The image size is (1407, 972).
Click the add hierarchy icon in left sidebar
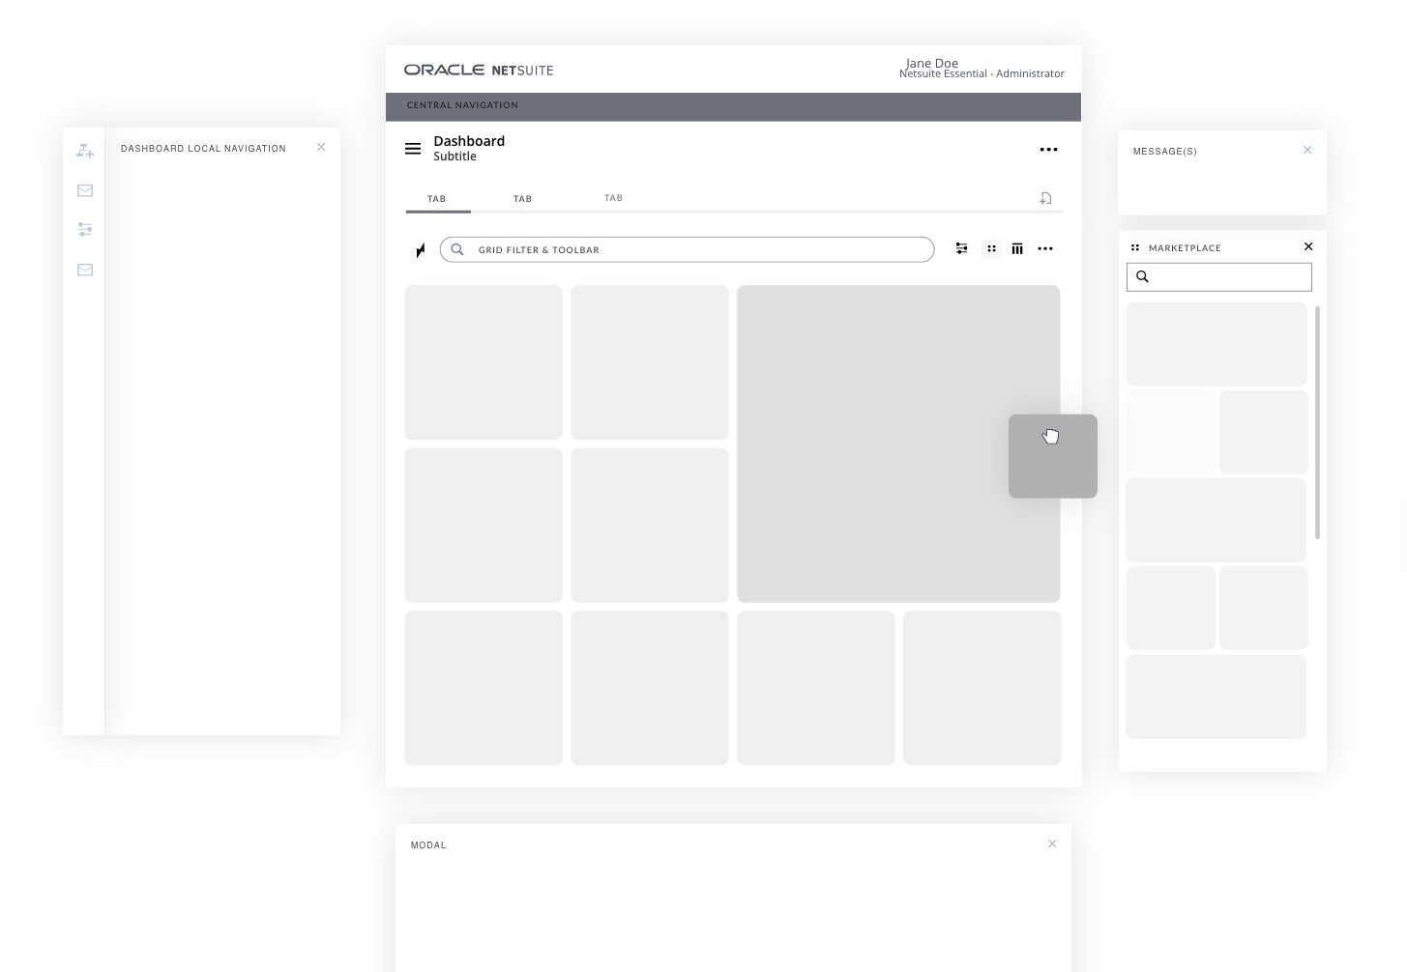coord(85,151)
